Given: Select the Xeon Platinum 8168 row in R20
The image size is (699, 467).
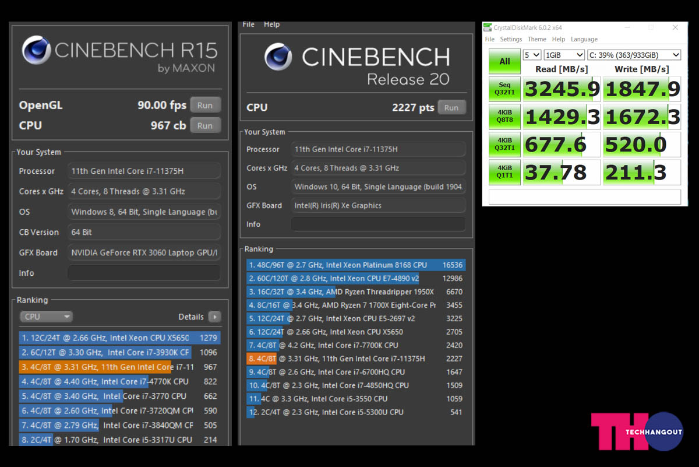Looking at the screenshot, I should 356,265.
